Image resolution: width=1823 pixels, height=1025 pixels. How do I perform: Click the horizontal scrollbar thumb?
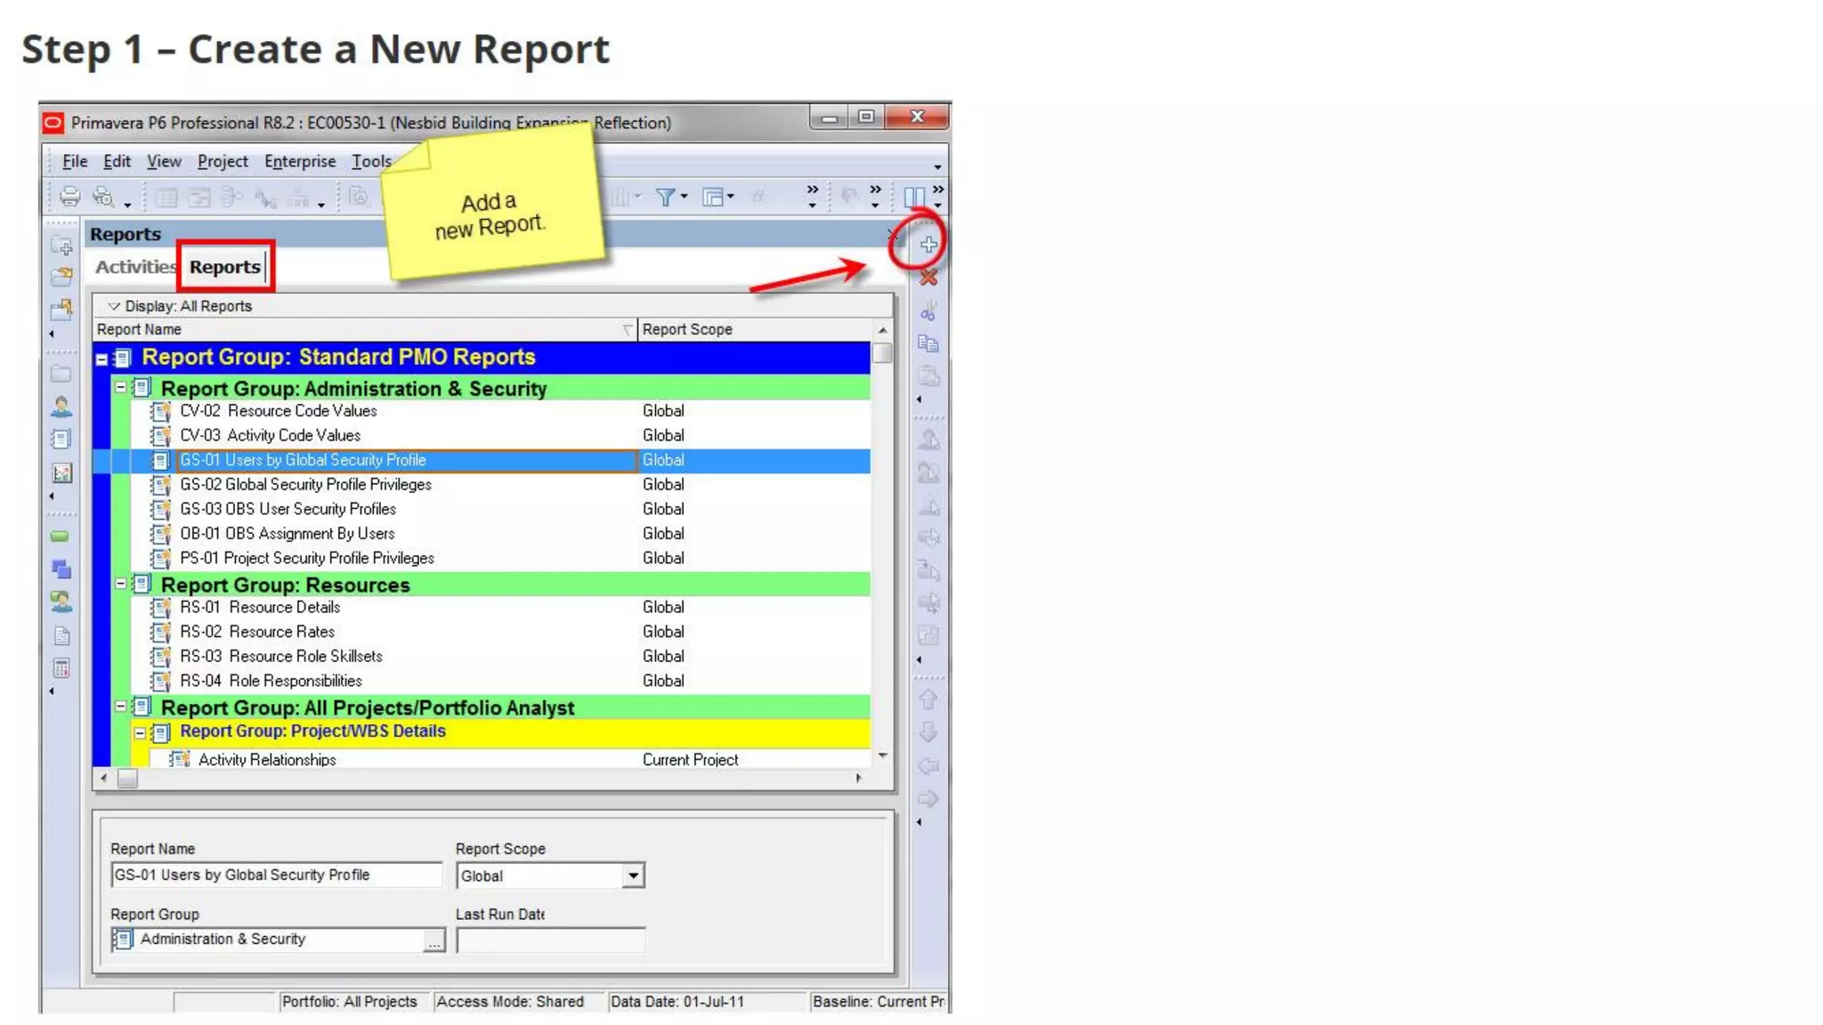pyautogui.click(x=128, y=779)
